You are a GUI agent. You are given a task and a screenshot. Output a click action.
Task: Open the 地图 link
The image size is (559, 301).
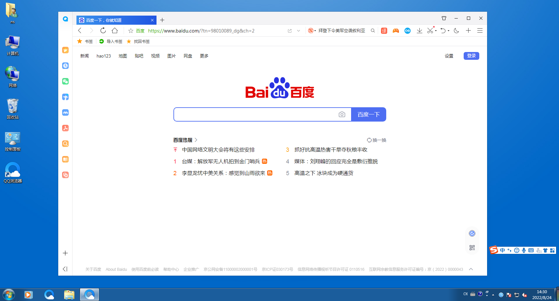[123, 56]
